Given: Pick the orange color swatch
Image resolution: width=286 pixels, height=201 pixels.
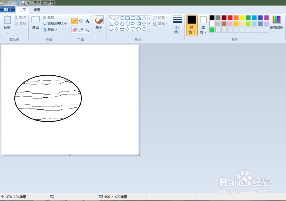Looking at the screenshot, I should (236, 17).
